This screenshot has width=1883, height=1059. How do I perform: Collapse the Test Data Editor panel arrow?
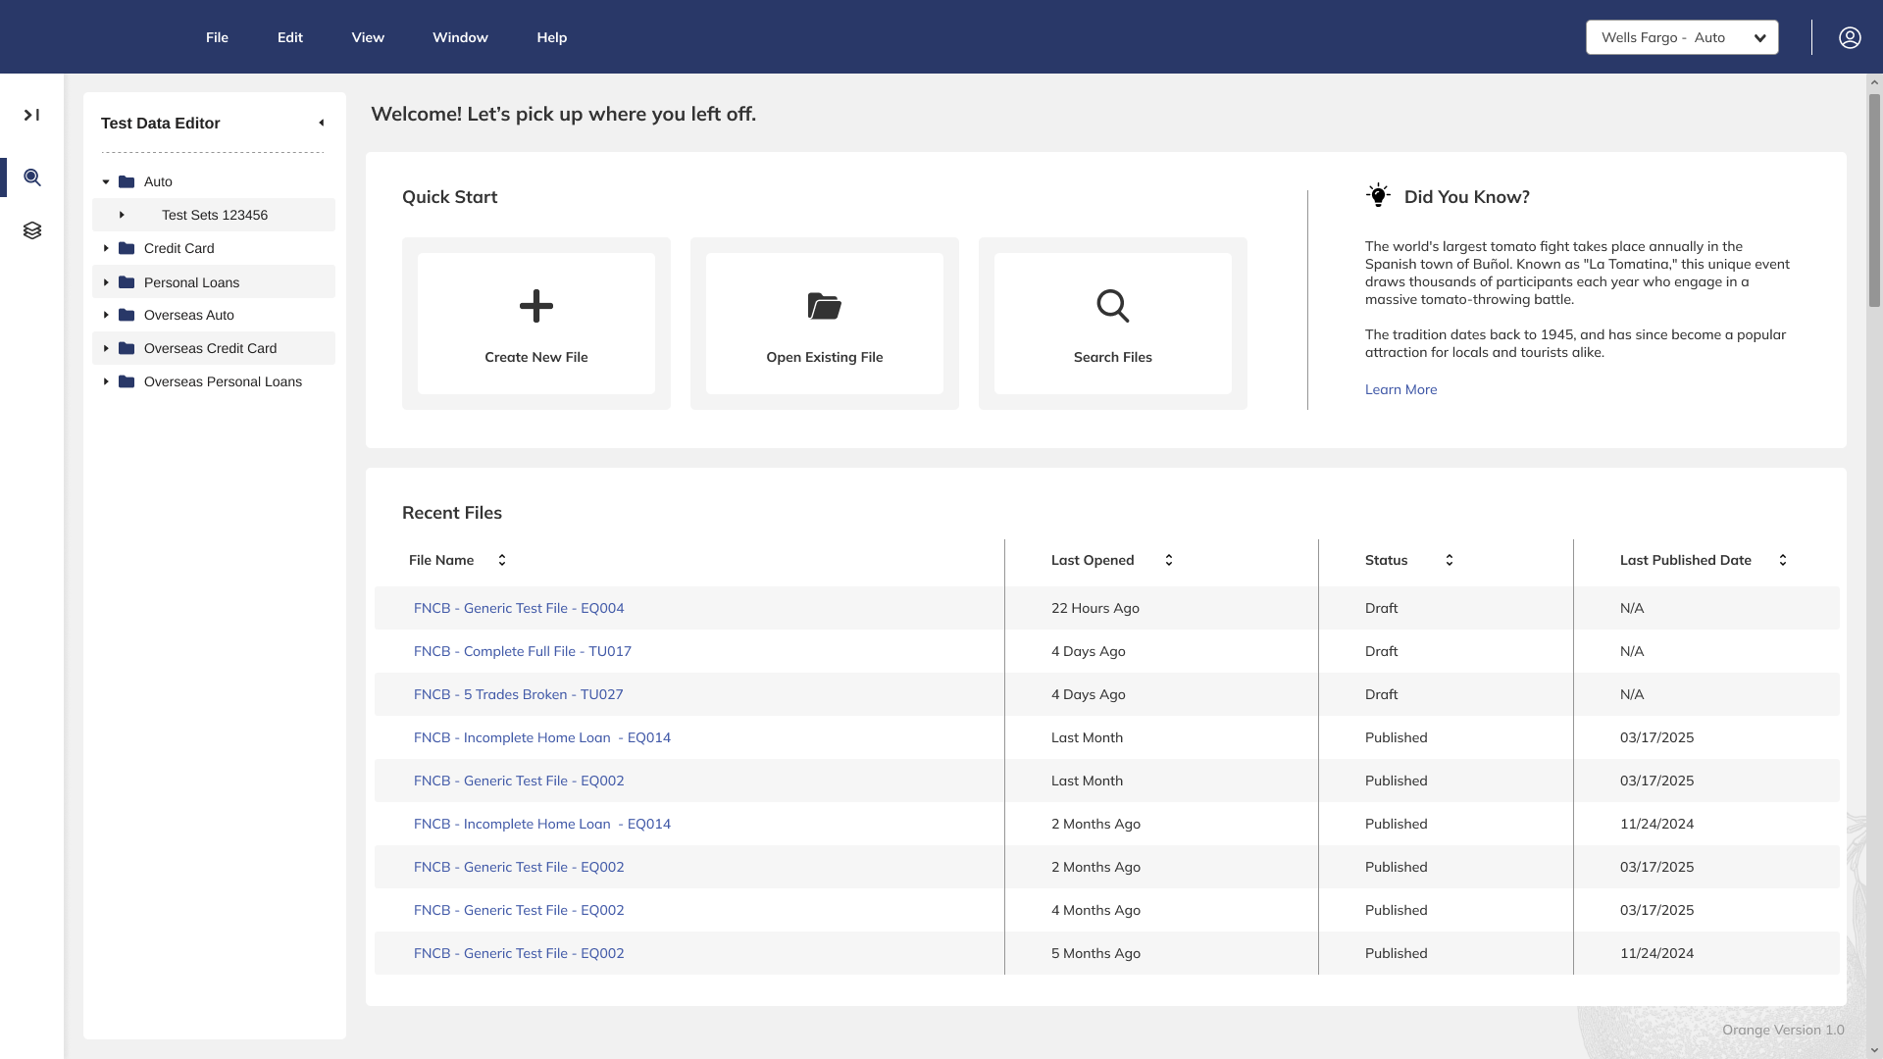click(x=321, y=123)
